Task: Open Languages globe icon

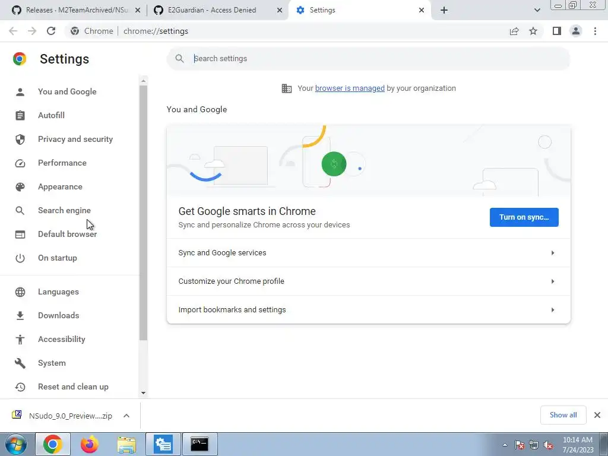Action: coord(20,292)
